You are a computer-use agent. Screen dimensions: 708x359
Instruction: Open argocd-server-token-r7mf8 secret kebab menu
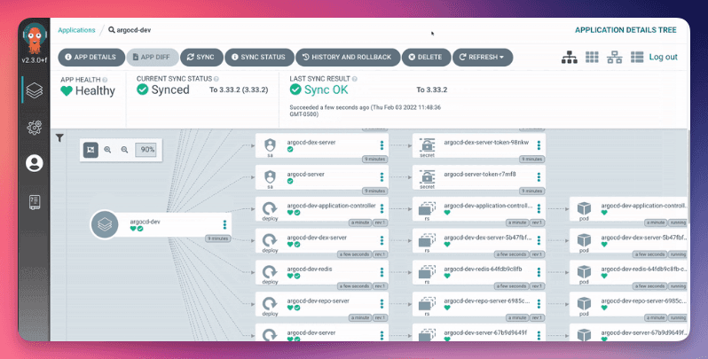click(x=539, y=176)
